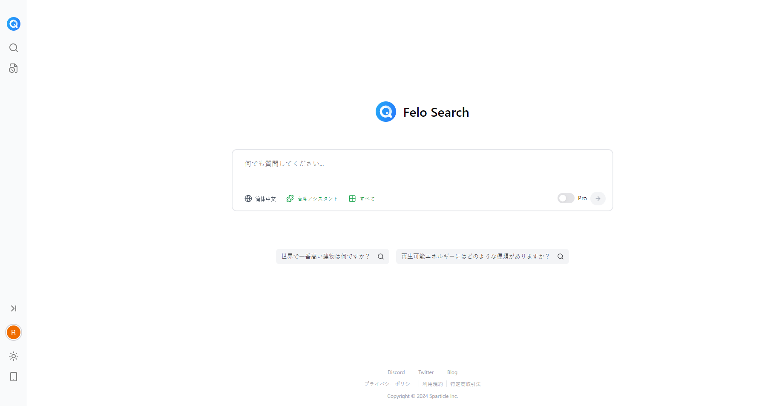This screenshot has width=779, height=406.
Task: Open the sidebar search icon
Action: pos(14,48)
